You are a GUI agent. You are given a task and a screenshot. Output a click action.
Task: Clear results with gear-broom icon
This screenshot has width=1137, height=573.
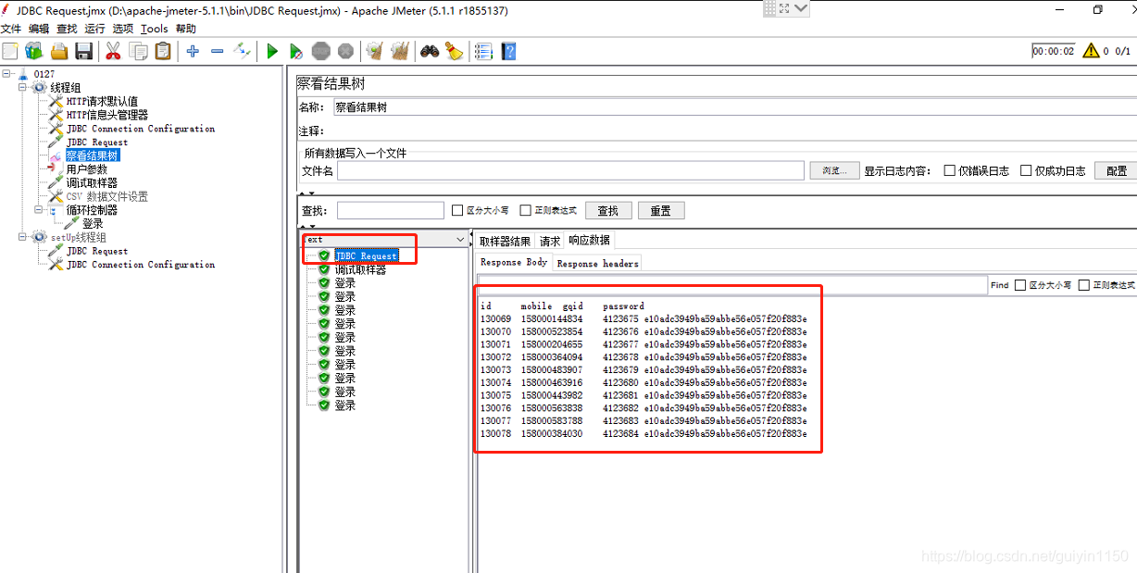tap(375, 51)
